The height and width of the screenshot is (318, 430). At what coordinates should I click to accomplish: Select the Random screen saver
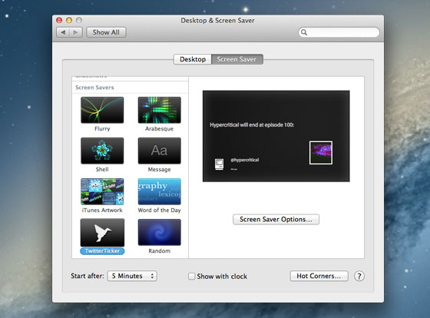pyautogui.click(x=160, y=232)
